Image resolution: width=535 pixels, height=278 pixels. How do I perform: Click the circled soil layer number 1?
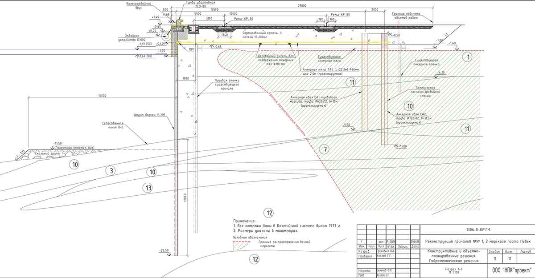466,57
